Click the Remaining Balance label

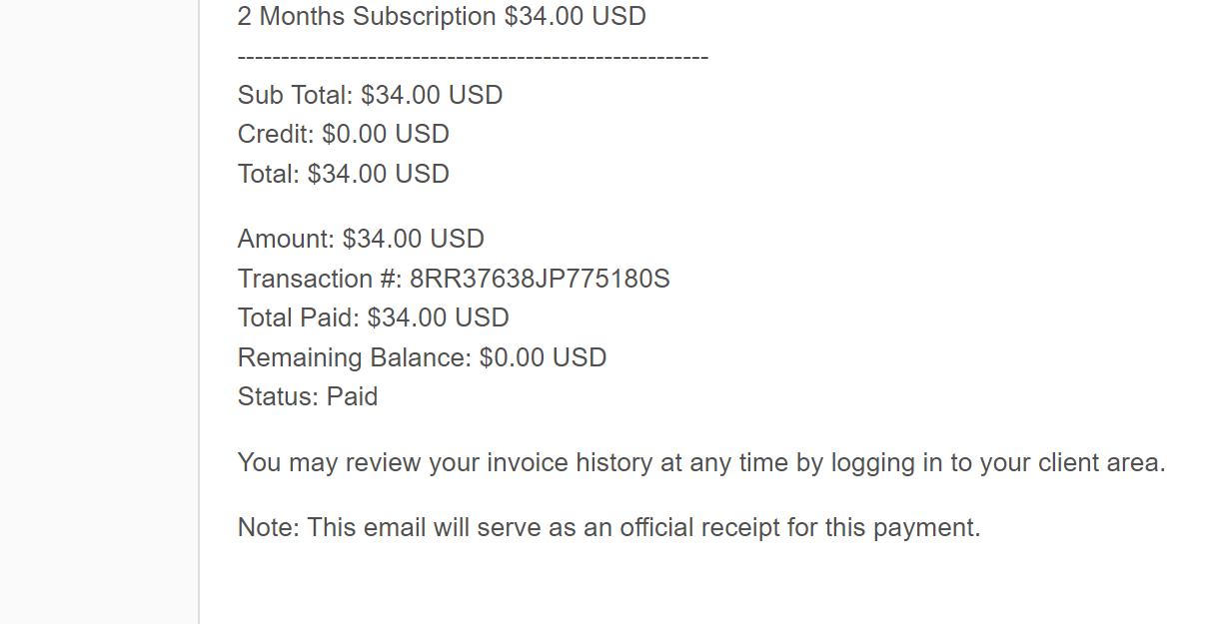click(x=355, y=357)
